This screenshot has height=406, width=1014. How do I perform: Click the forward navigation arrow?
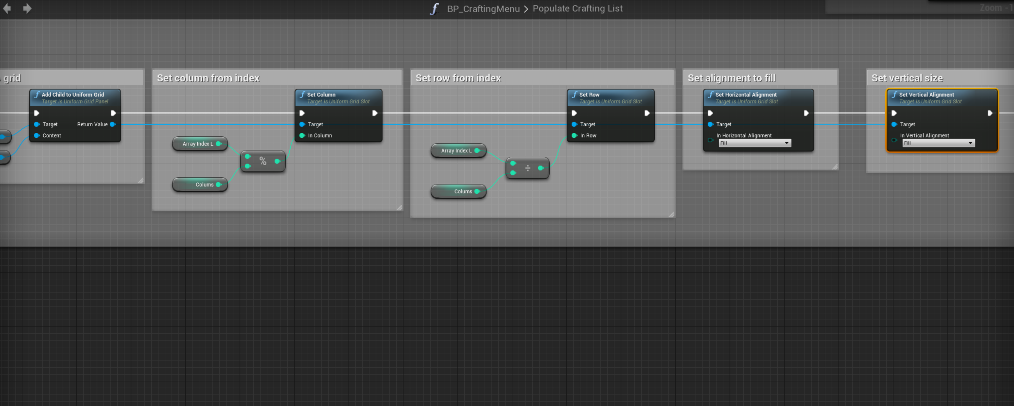27,9
